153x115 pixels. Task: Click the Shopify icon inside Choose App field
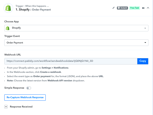pos(8,28)
